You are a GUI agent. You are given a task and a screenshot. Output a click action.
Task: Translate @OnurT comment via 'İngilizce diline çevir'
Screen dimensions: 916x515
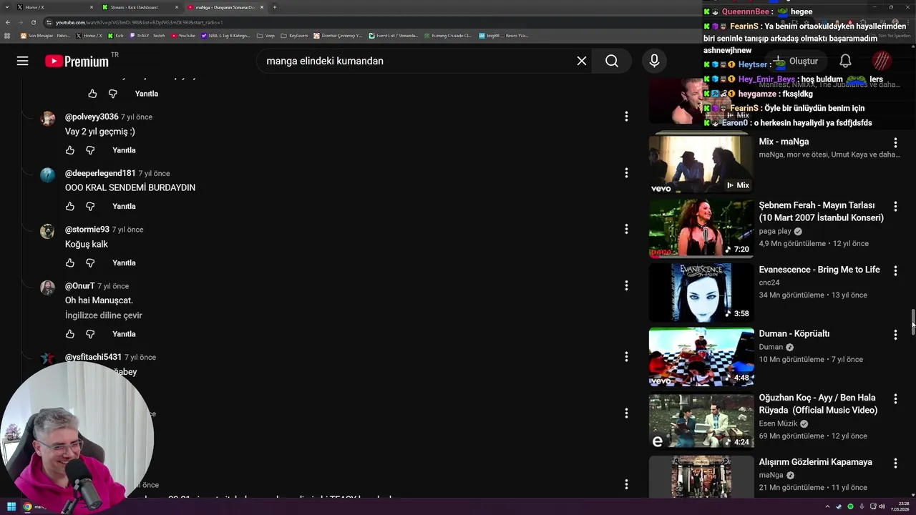point(104,315)
